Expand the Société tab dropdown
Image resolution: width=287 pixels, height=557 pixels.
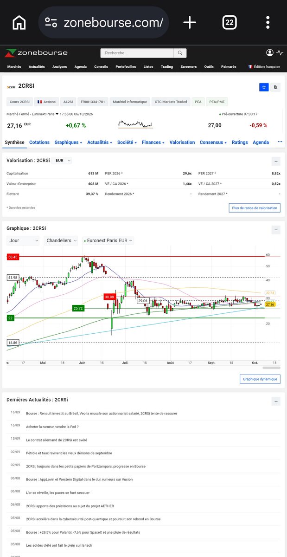[127, 142]
